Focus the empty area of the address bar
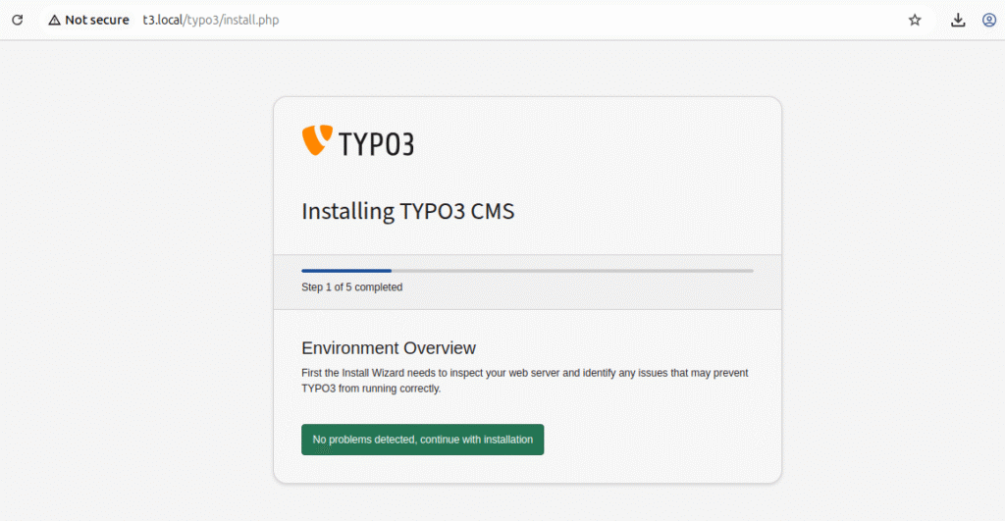The image size is (1005, 521). [x=589, y=20]
